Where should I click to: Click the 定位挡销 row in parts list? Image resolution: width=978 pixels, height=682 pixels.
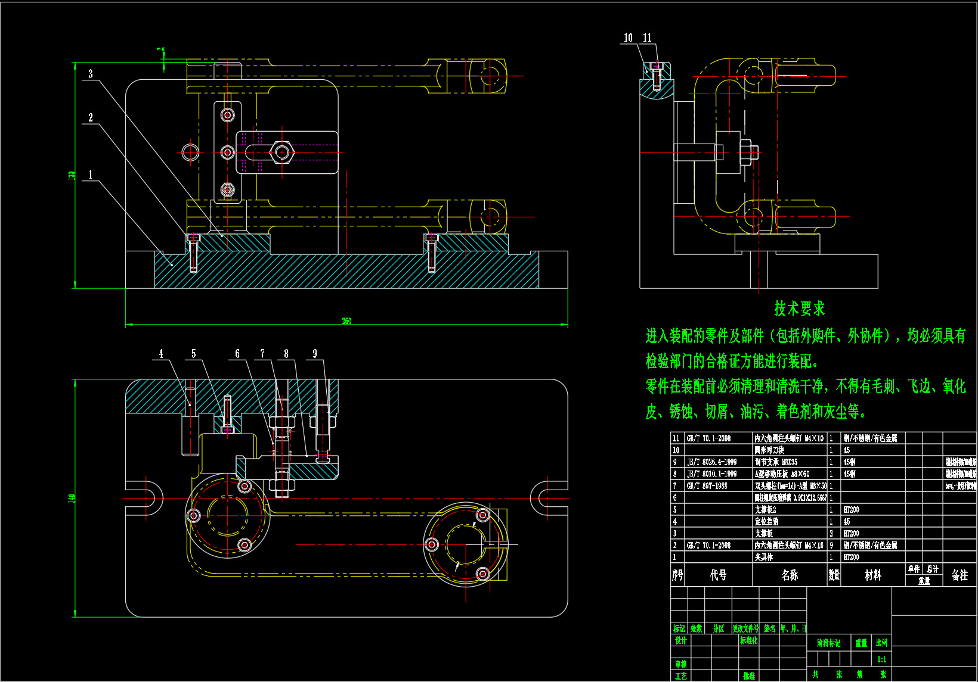(x=766, y=522)
